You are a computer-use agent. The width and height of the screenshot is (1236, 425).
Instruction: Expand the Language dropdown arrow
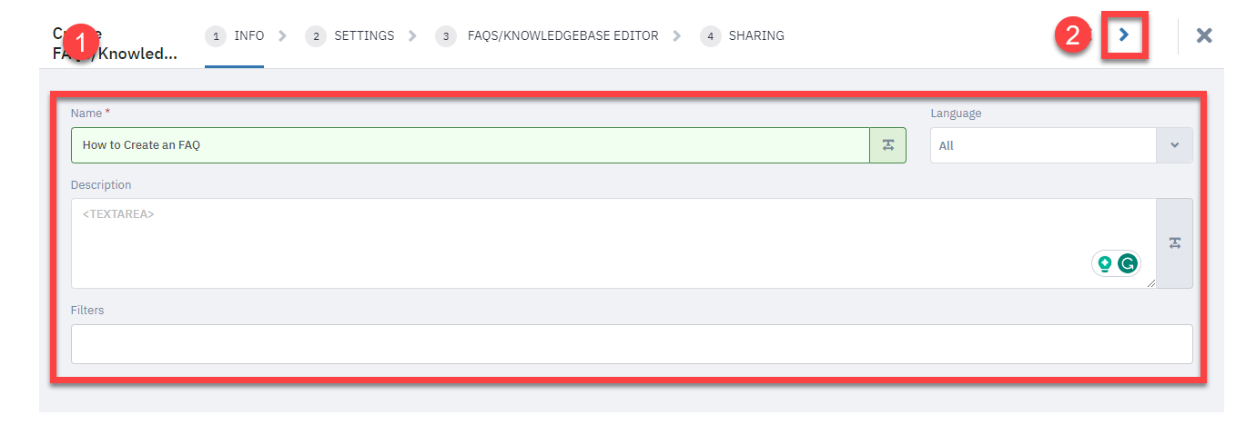tap(1174, 145)
